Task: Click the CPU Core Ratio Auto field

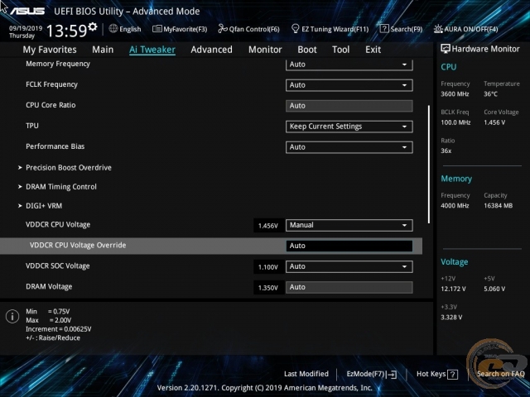Action: click(x=349, y=106)
